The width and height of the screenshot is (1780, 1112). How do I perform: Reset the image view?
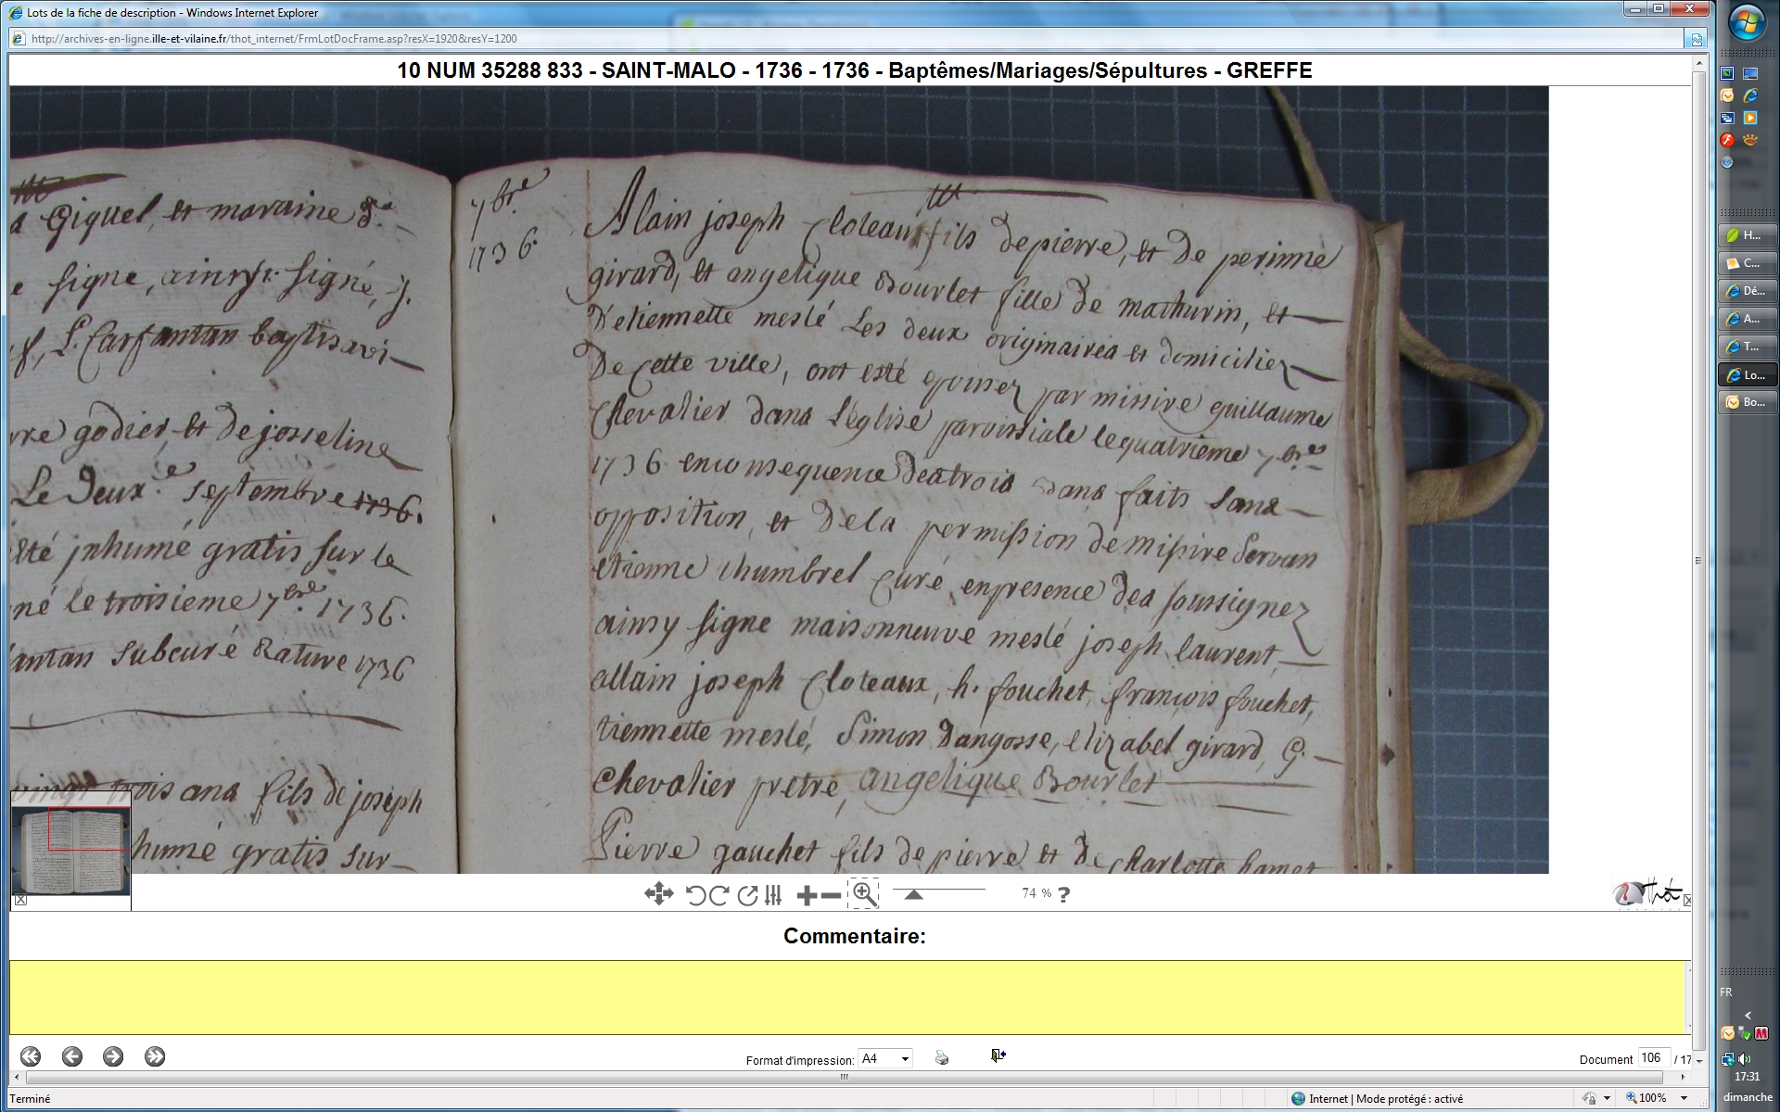(x=747, y=895)
